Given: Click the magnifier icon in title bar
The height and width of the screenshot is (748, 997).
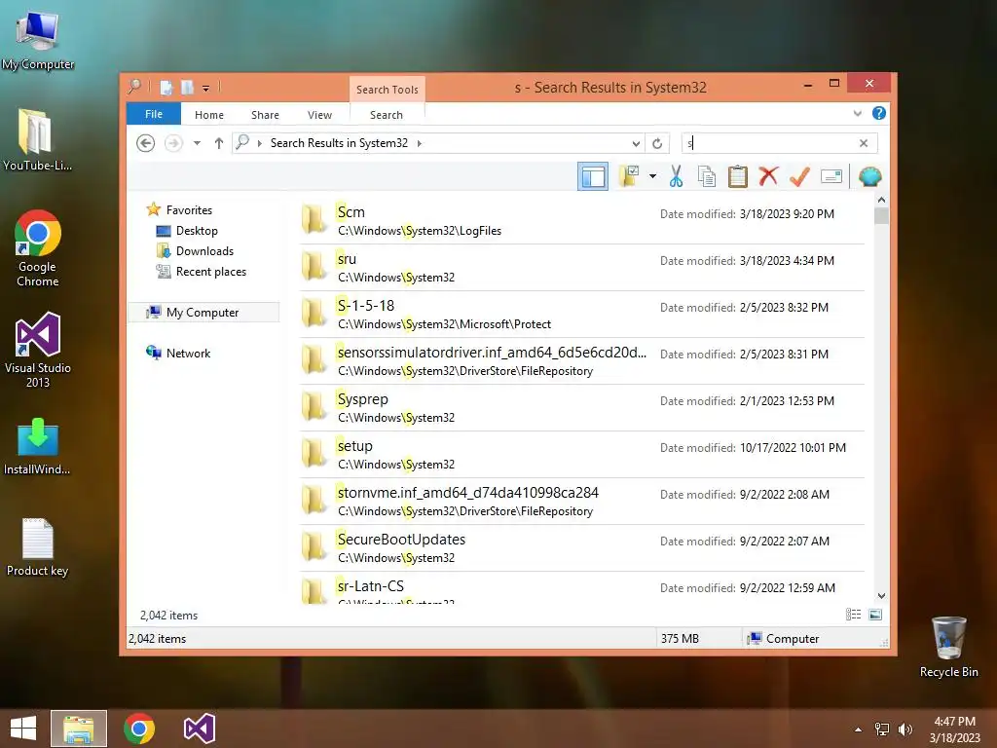Looking at the screenshot, I should [x=134, y=87].
